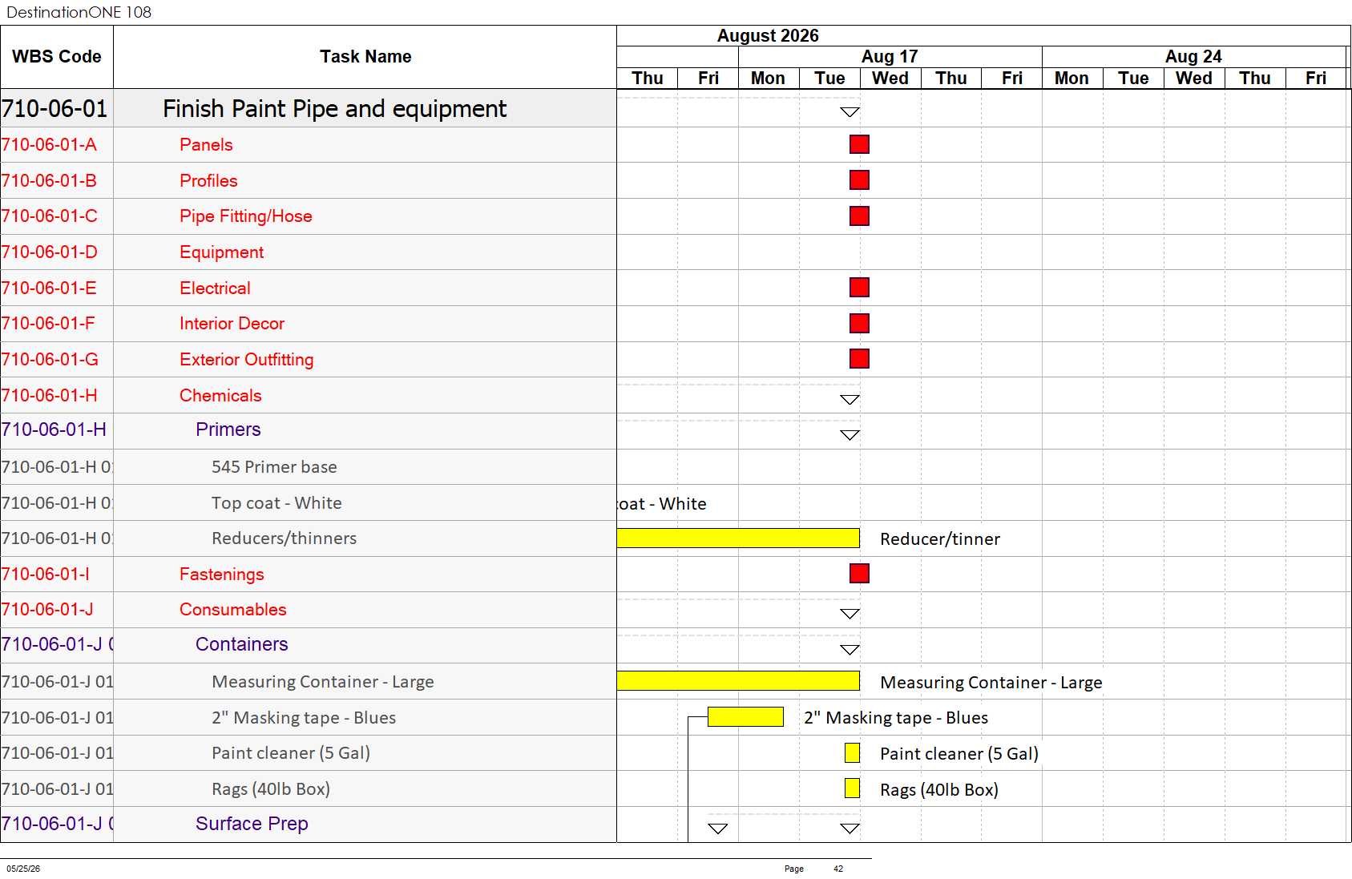Click the DestinationONE 108 title text
The width and height of the screenshot is (1352, 879).
tap(79, 12)
